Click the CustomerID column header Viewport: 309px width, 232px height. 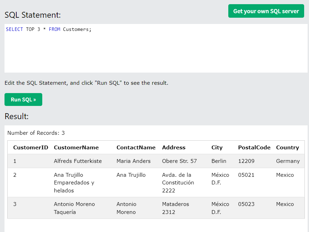(30, 147)
